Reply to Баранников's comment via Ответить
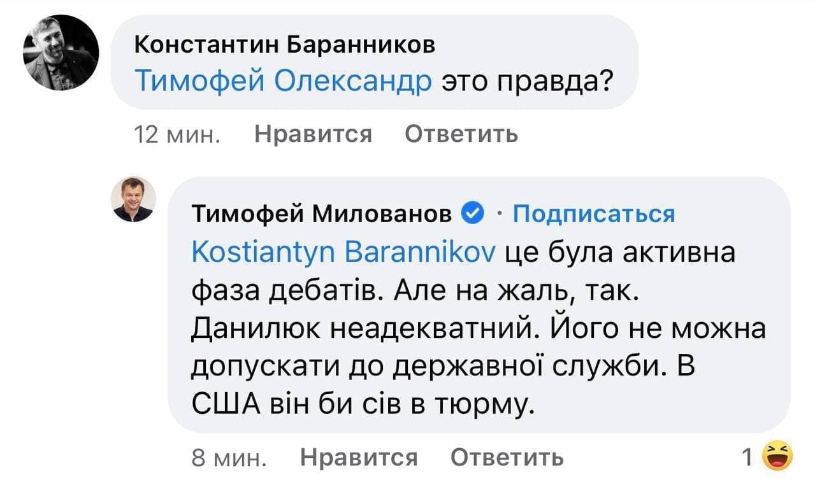 (461, 134)
